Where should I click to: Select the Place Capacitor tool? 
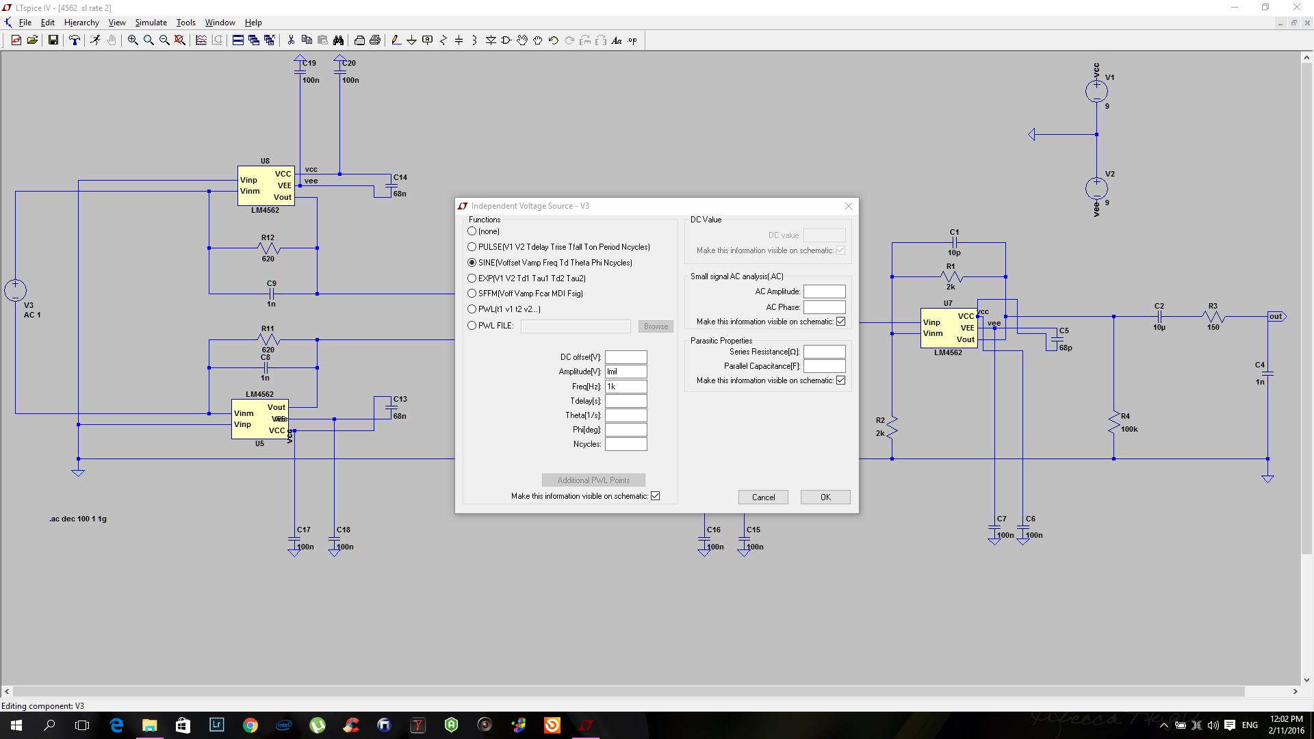tap(459, 40)
